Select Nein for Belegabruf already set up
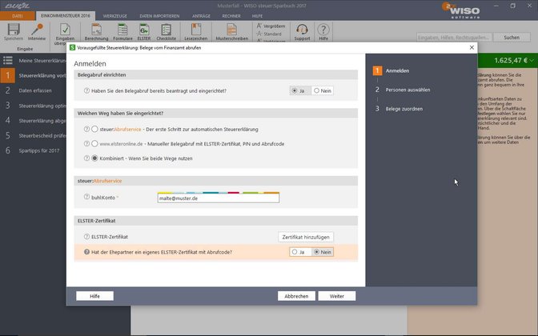538x336 pixels. coord(322,91)
